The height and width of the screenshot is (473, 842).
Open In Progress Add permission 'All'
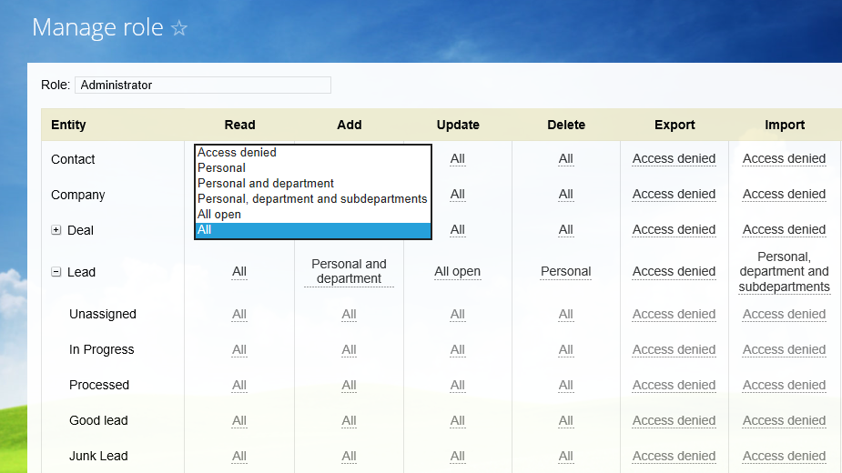pyautogui.click(x=349, y=349)
